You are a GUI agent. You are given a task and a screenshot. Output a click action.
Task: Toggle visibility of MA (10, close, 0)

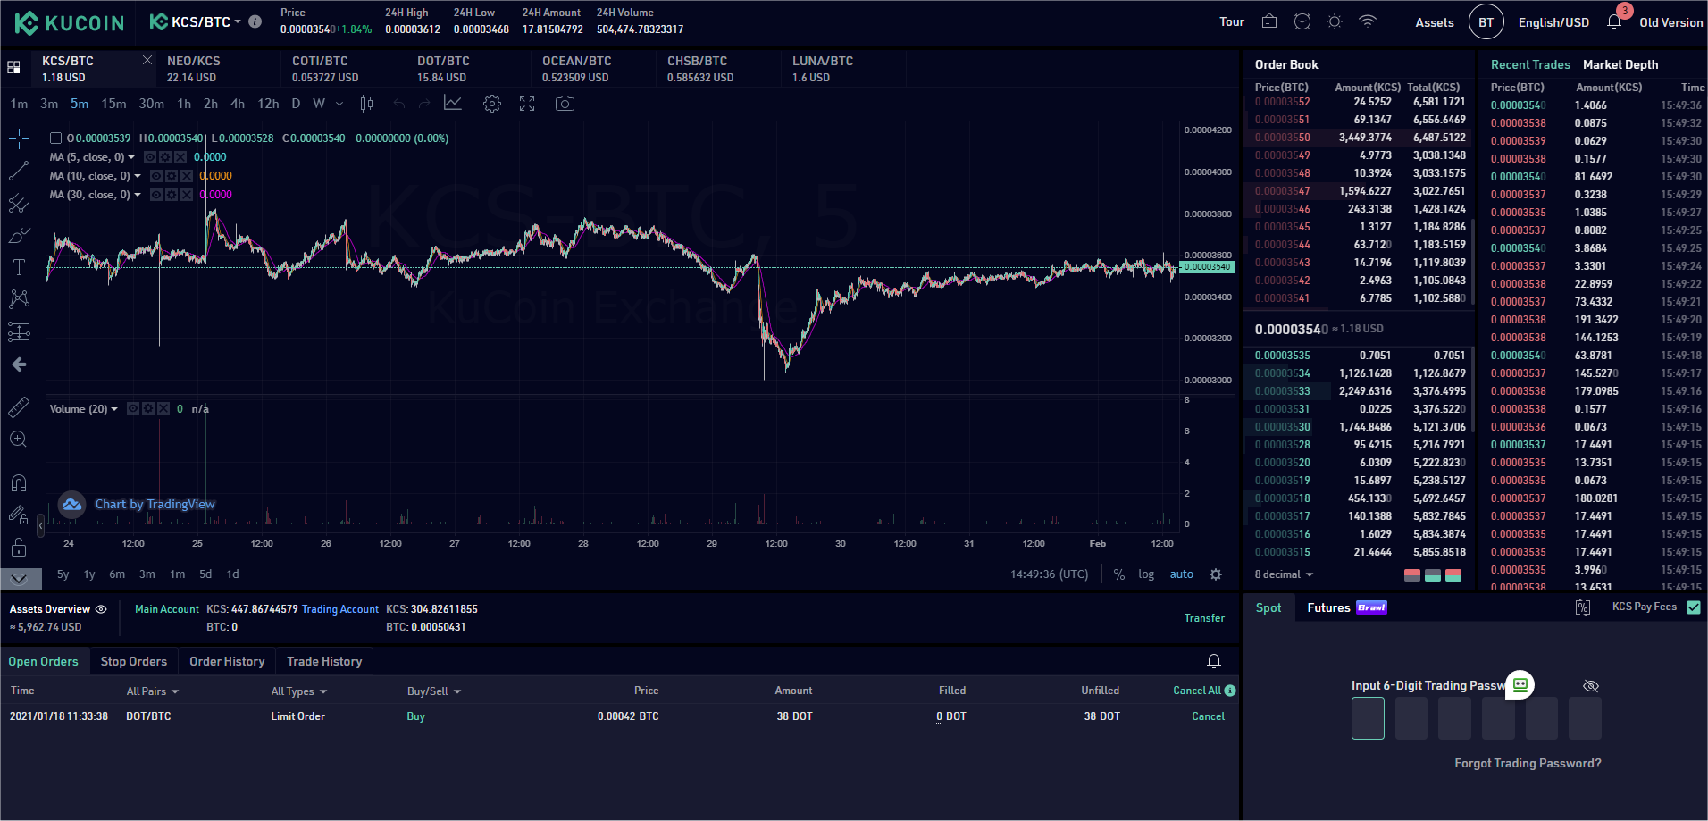(156, 176)
